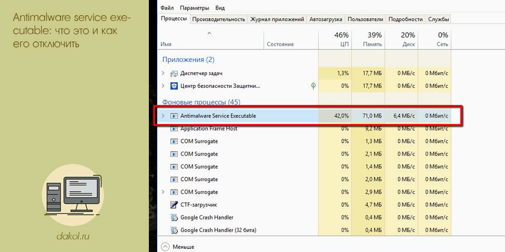Open the Журнал приложений tab
Viewport: 505px width, 252px height.
tap(277, 19)
